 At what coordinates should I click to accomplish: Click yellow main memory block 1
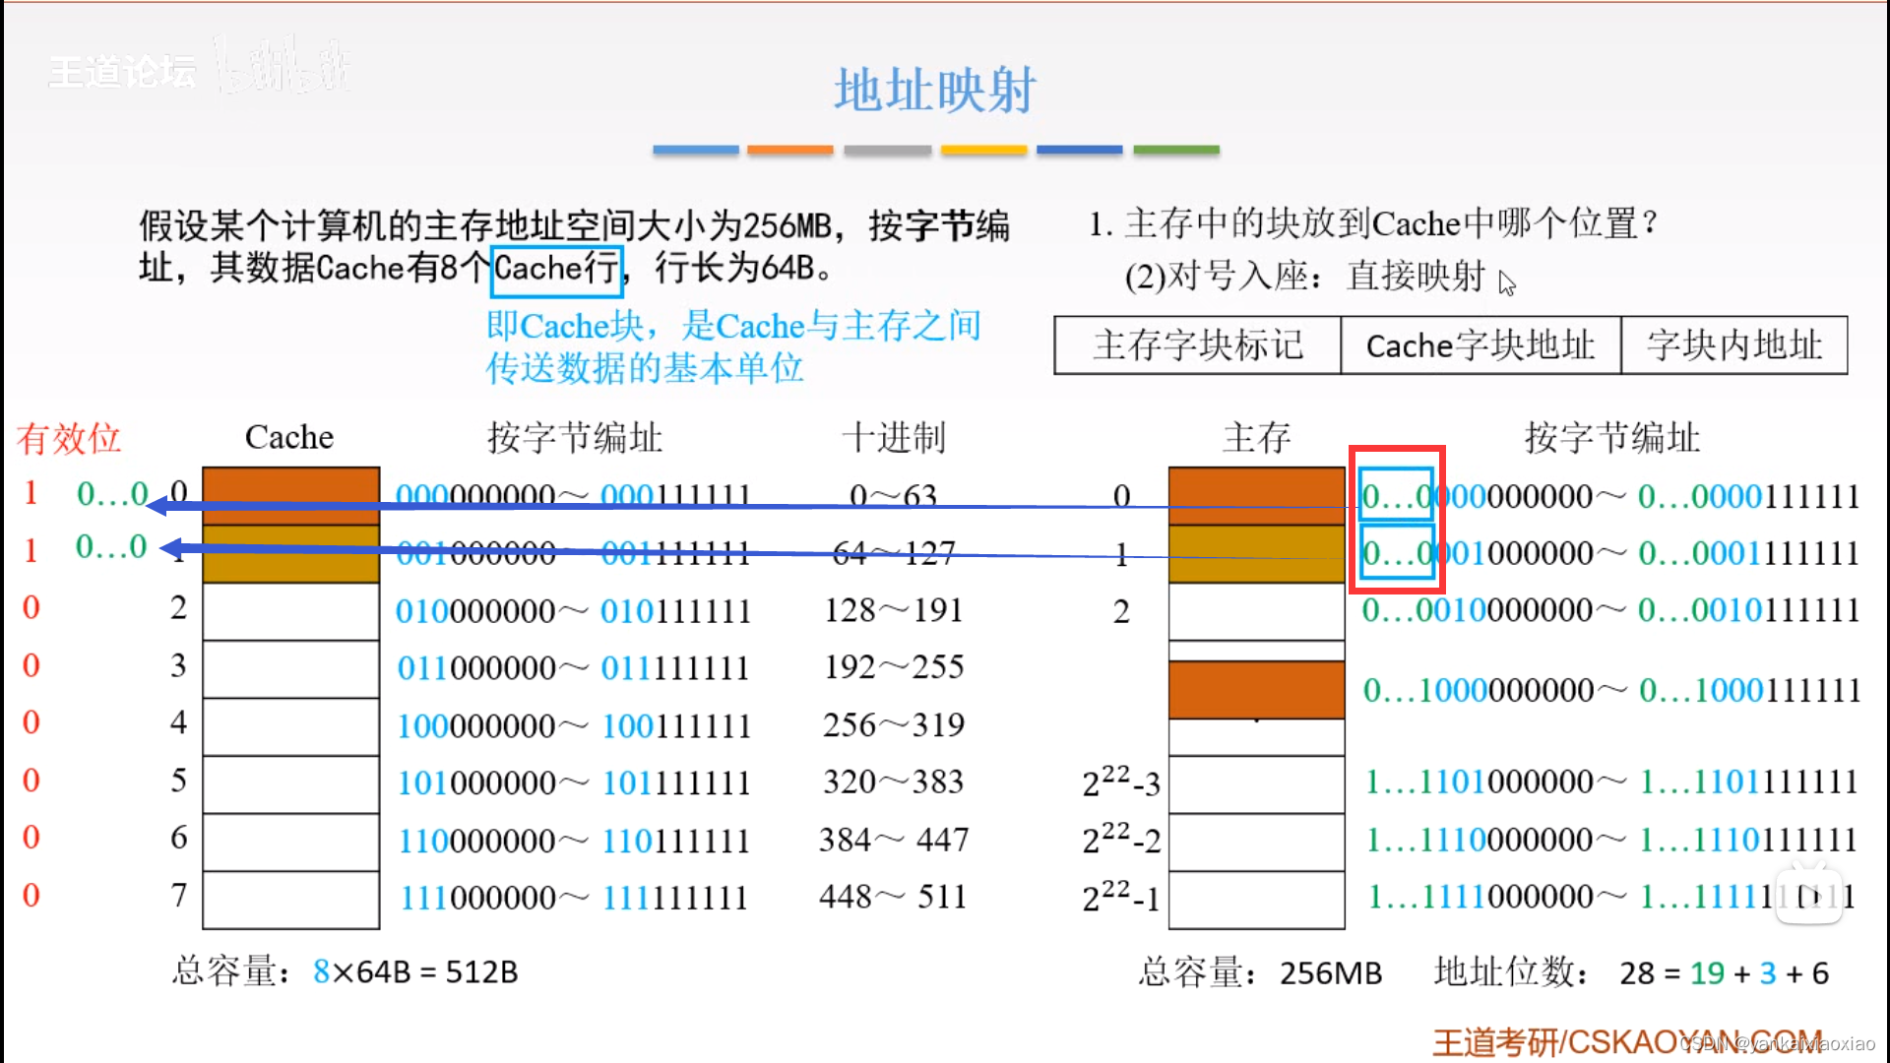[1257, 553]
